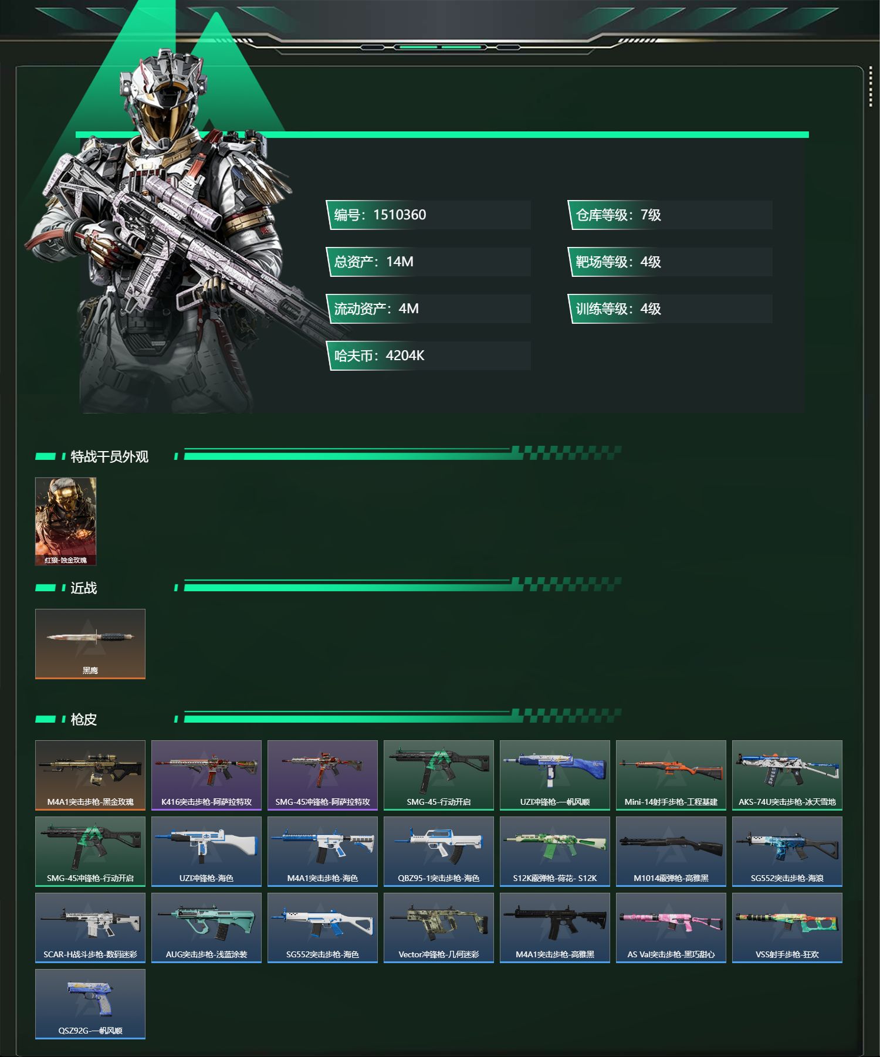
Task: Click the QSZ92G-一帆风顺 pistol skin
Action: point(90,1004)
